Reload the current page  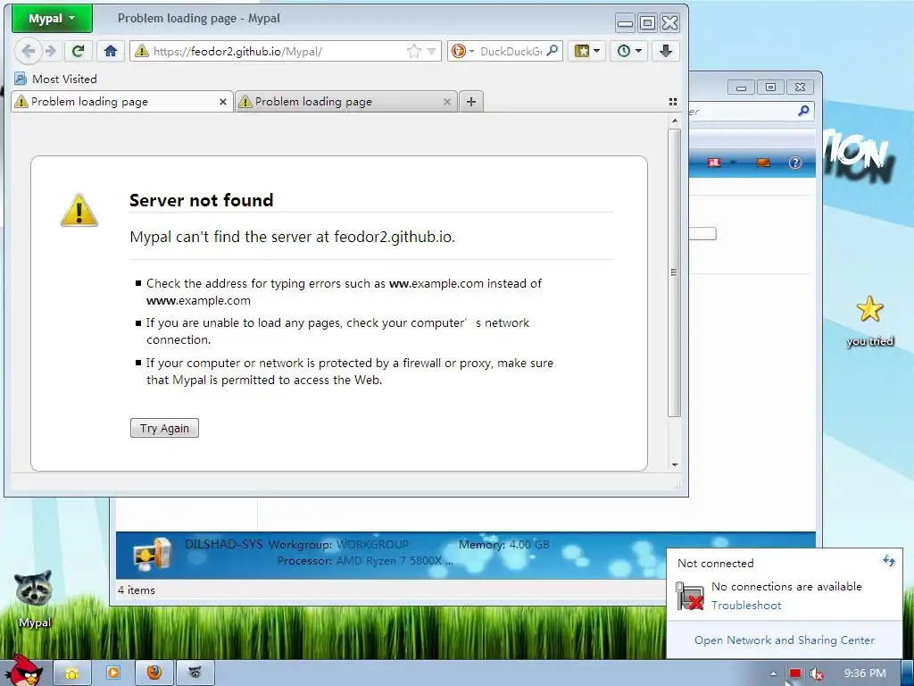coord(79,51)
